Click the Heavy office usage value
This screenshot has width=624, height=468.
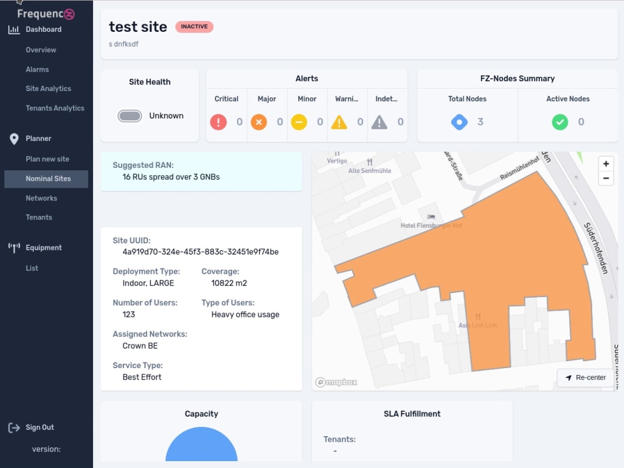[x=245, y=314]
